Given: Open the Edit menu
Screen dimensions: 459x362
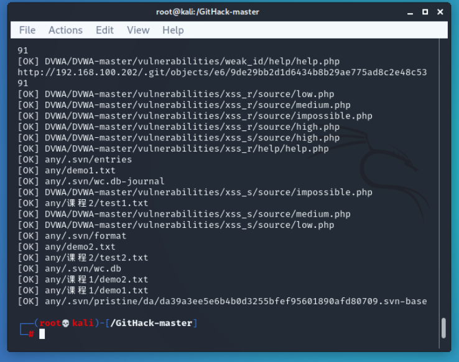Looking at the screenshot, I should (104, 30).
